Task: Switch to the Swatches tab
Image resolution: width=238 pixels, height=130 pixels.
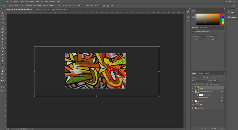Action: coord(200,11)
